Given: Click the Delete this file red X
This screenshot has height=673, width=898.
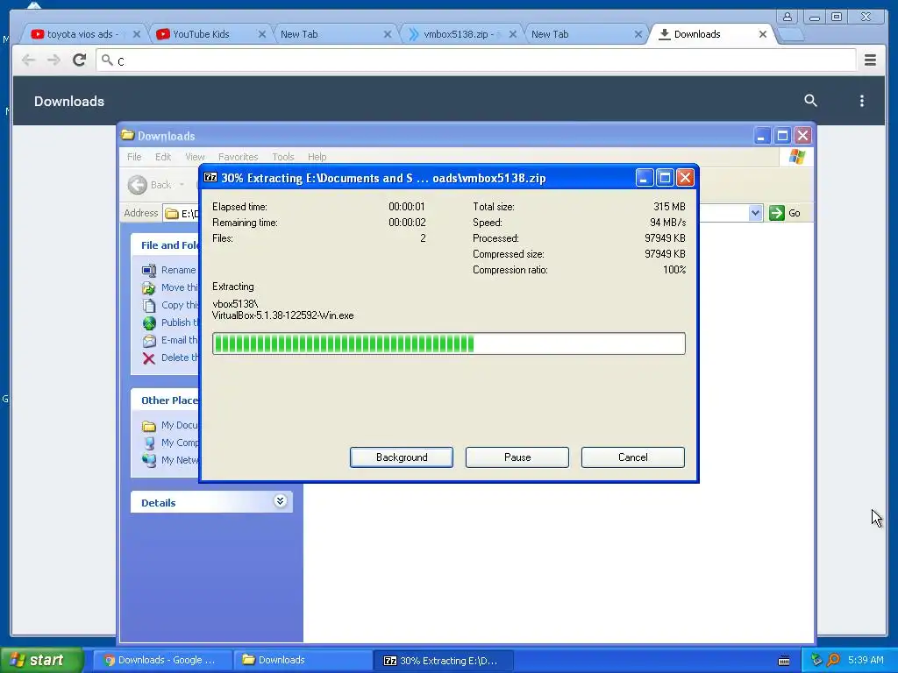Looking at the screenshot, I should [149, 358].
